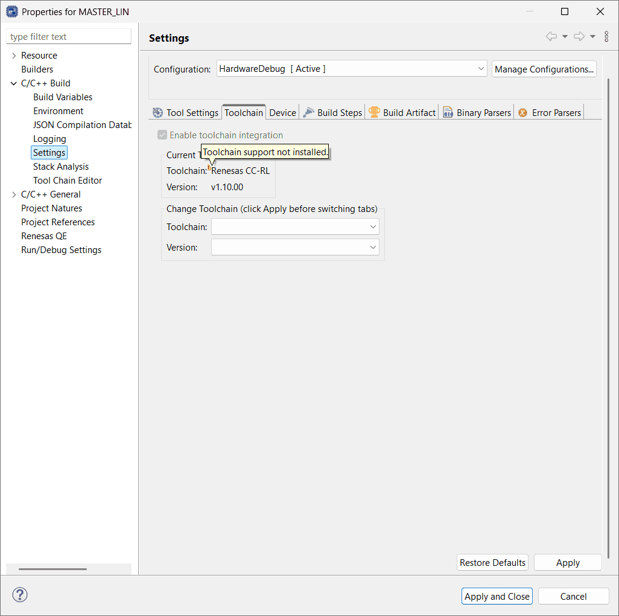Switch to the Device tab
619x616 pixels.
[282, 112]
